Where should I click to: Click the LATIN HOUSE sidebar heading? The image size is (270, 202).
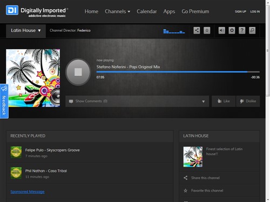196,136
